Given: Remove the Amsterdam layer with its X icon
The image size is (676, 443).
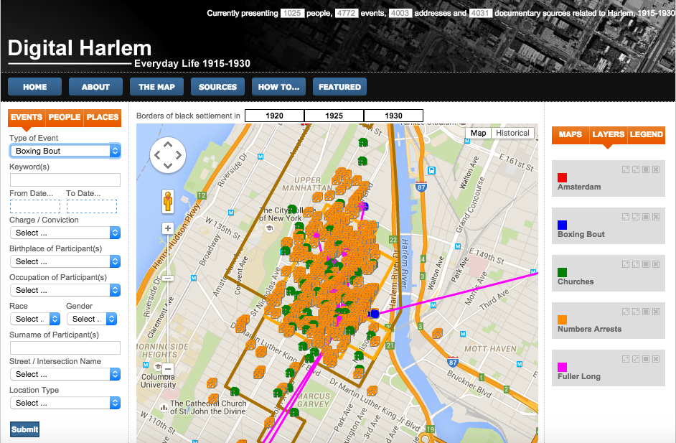Looking at the screenshot, I should 656,169.
